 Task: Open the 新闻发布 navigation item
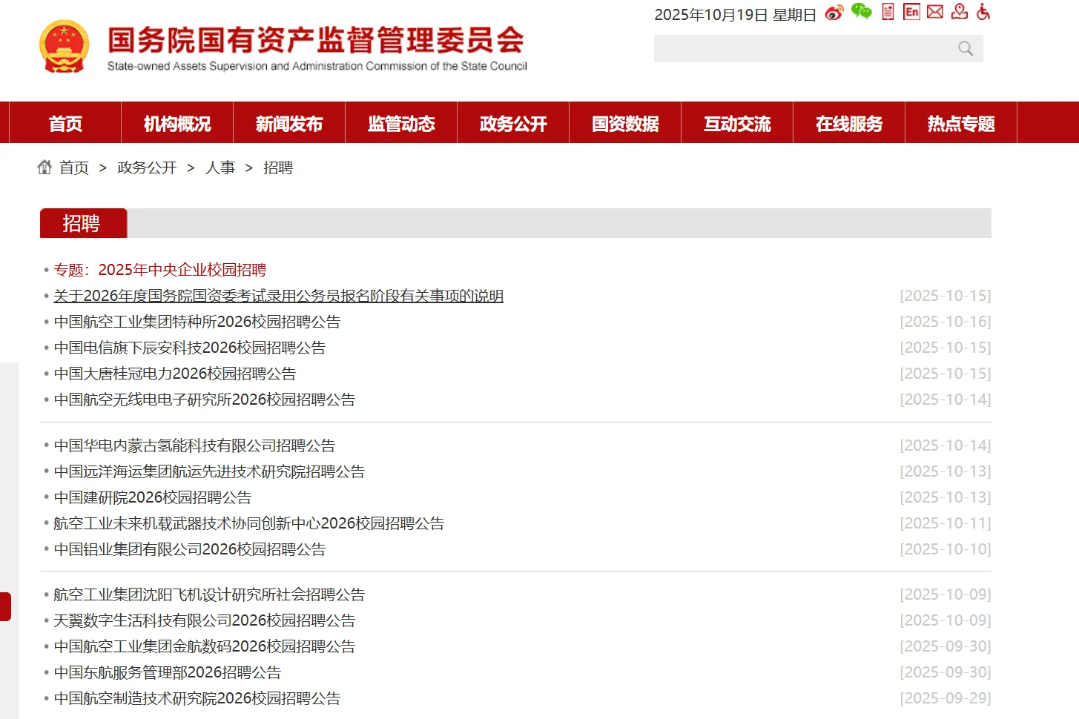[289, 123]
